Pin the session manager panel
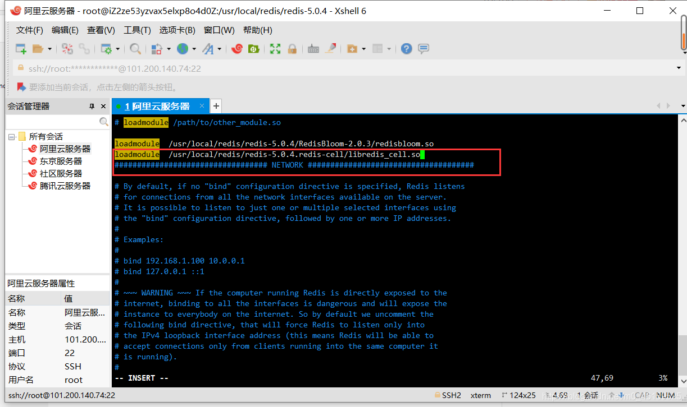687x407 pixels. pos(92,107)
